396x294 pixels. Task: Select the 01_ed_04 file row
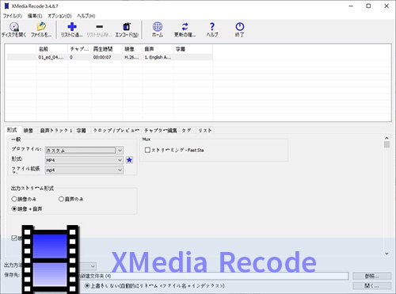[x=109, y=57]
